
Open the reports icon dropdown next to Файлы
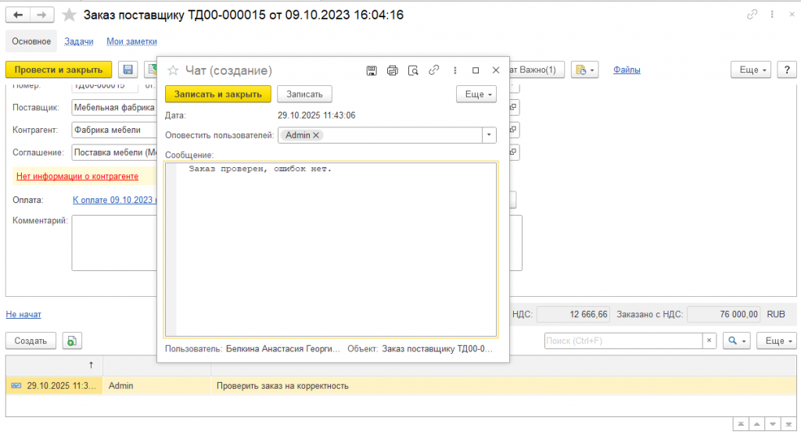[x=584, y=70]
